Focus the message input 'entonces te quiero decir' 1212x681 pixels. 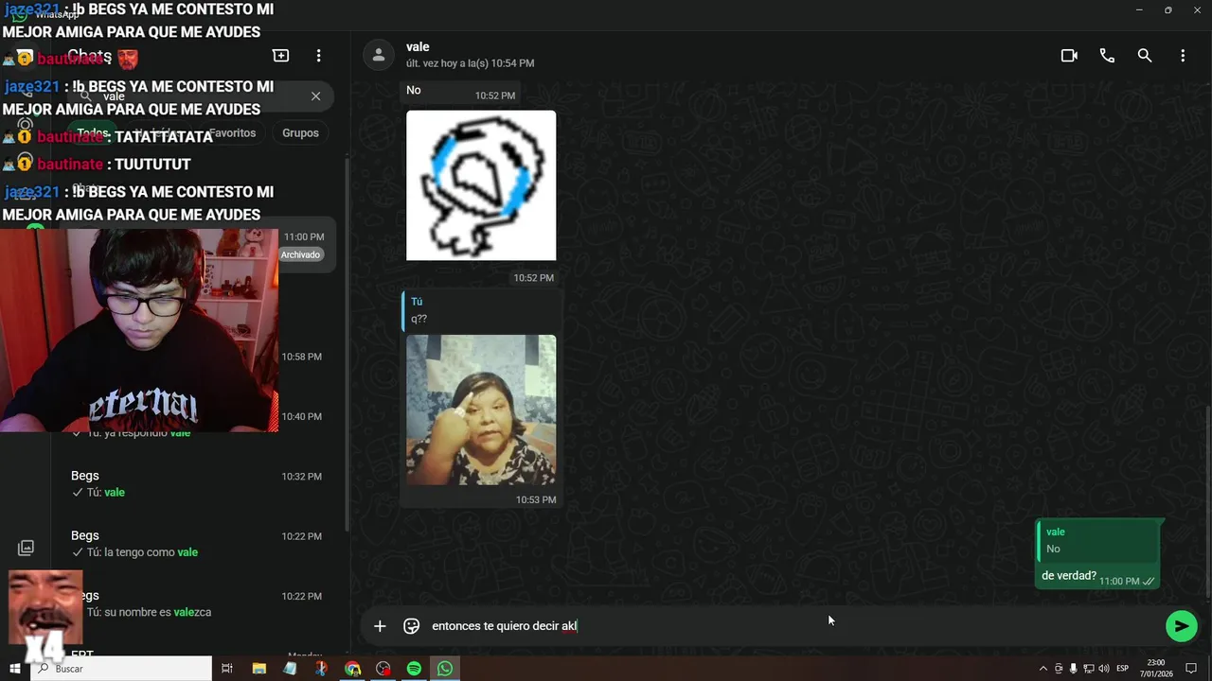[791, 626]
